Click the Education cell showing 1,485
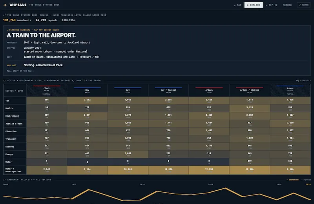The height and width of the screenshot is (204, 314). click(x=209, y=131)
